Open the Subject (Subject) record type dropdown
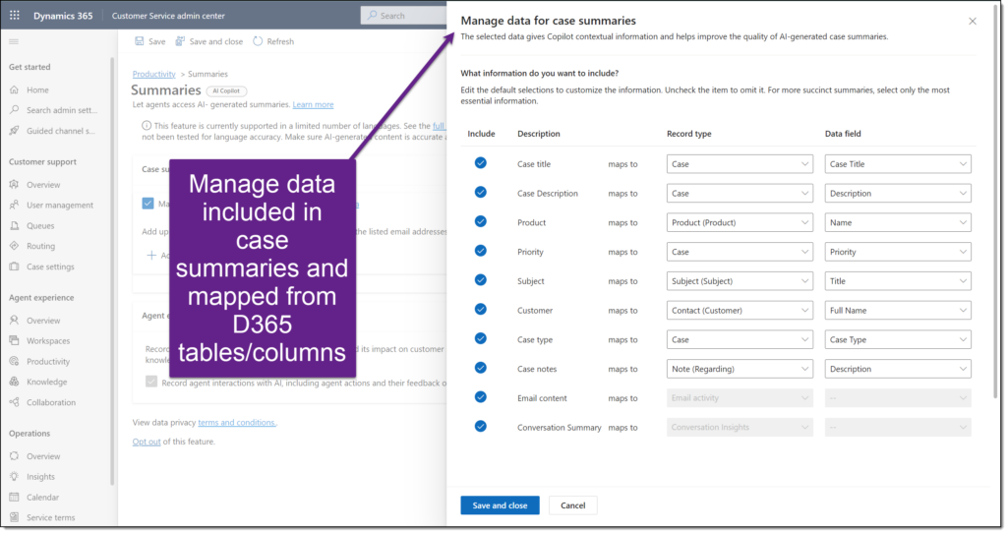 click(x=740, y=280)
